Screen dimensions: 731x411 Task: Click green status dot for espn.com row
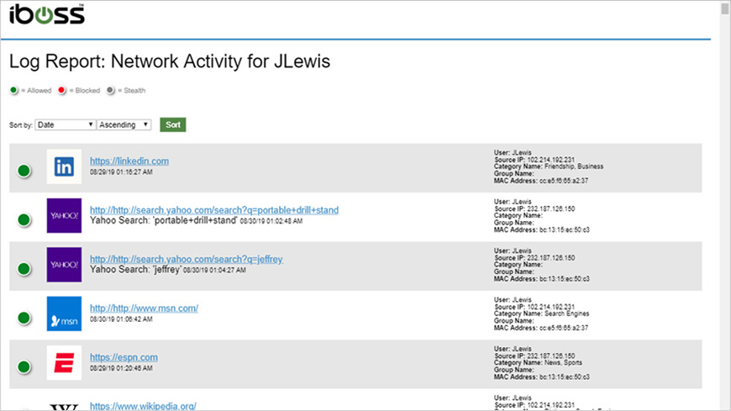[x=24, y=367]
